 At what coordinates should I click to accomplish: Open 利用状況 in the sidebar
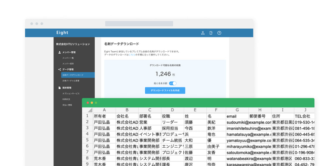click(66, 99)
